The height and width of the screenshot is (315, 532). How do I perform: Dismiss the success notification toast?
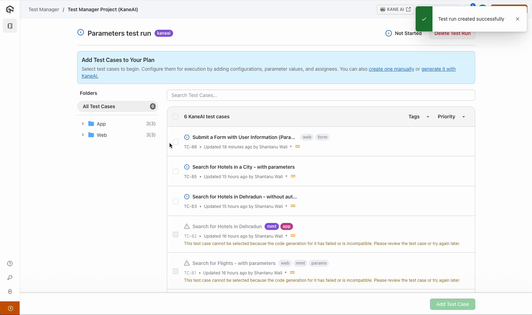coord(517,19)
